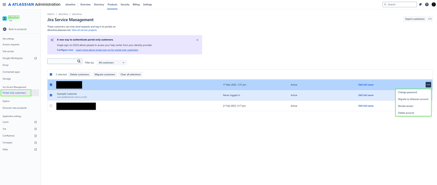Click the Example Customer name text
The width and height of the screenshot is (437, 185).
pos(67,94)
